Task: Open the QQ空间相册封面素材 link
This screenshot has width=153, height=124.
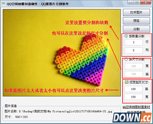Action: tap(136, 107)
